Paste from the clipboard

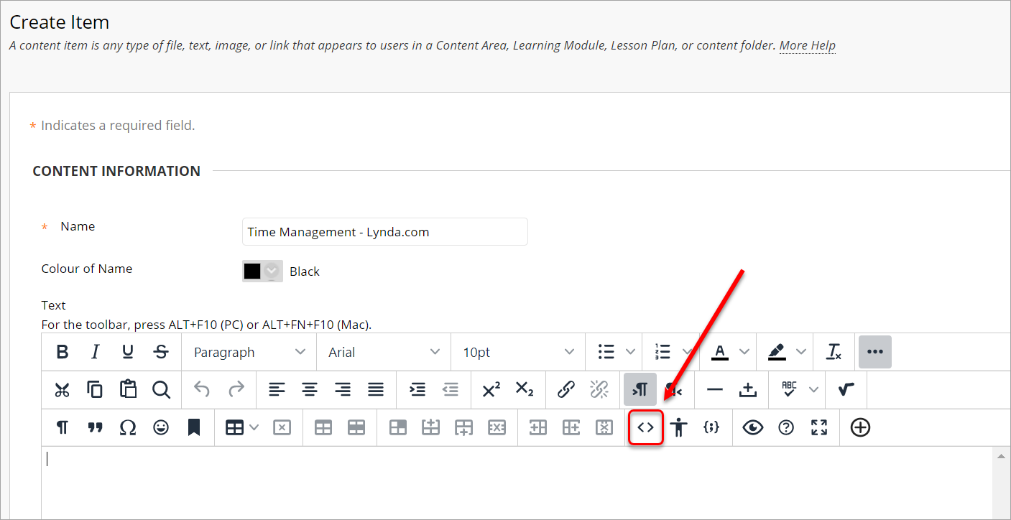point(128,389)
